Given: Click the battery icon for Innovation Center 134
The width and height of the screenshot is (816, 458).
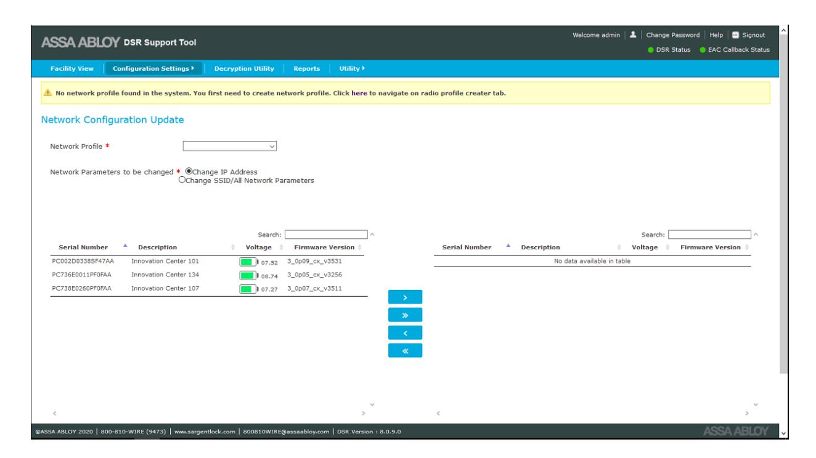Looking at the screenshot, I should point(248,275).
